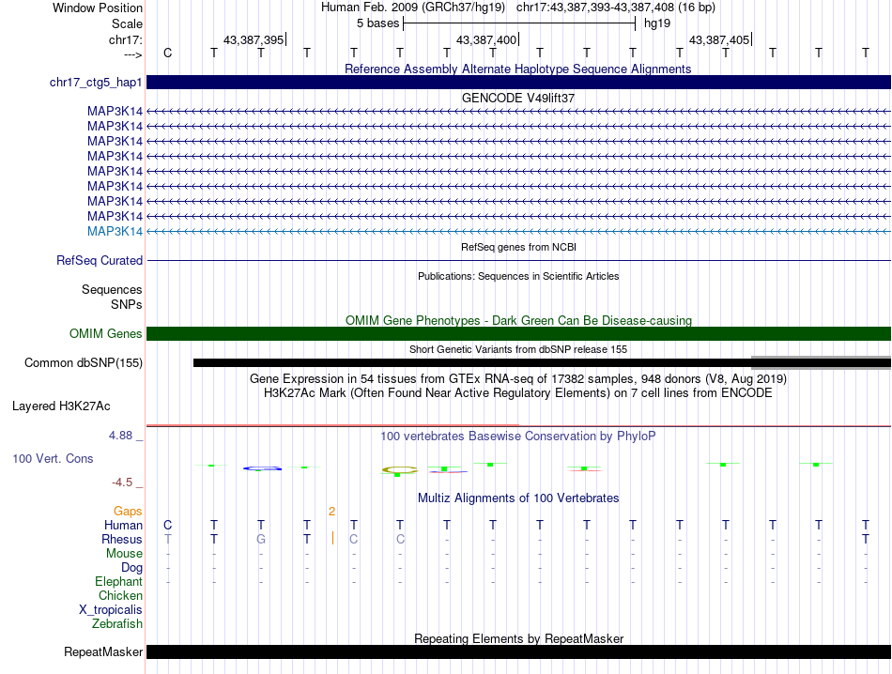Open Publications: Sequences in Scientific Articles title
This screenshot has height=674, width=892.
tap(518, 276)
